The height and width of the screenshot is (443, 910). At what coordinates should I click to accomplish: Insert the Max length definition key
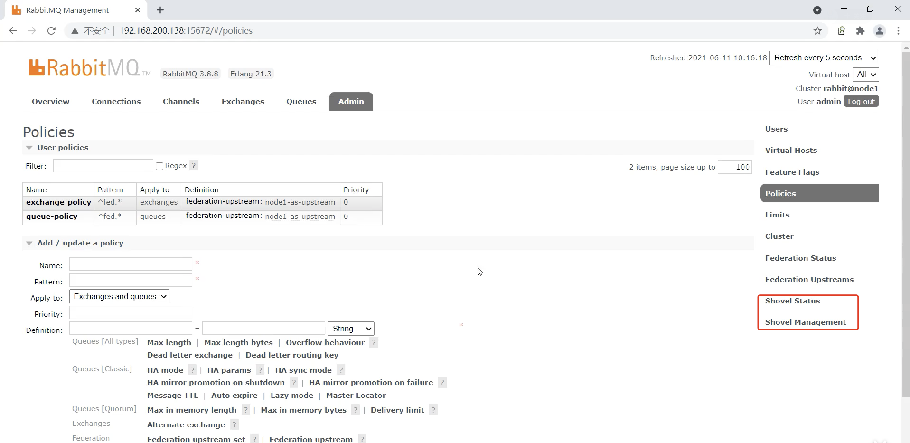point(169,343)
